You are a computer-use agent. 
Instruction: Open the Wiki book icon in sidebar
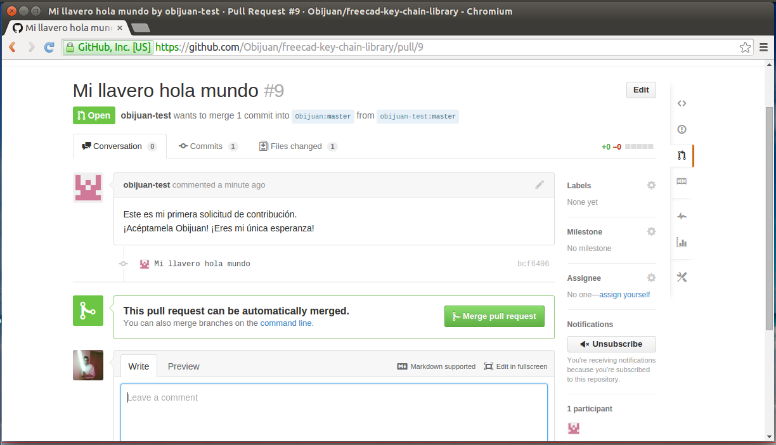(682, 181)
